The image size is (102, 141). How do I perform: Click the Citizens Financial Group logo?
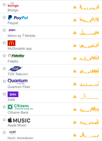[21, 107]
